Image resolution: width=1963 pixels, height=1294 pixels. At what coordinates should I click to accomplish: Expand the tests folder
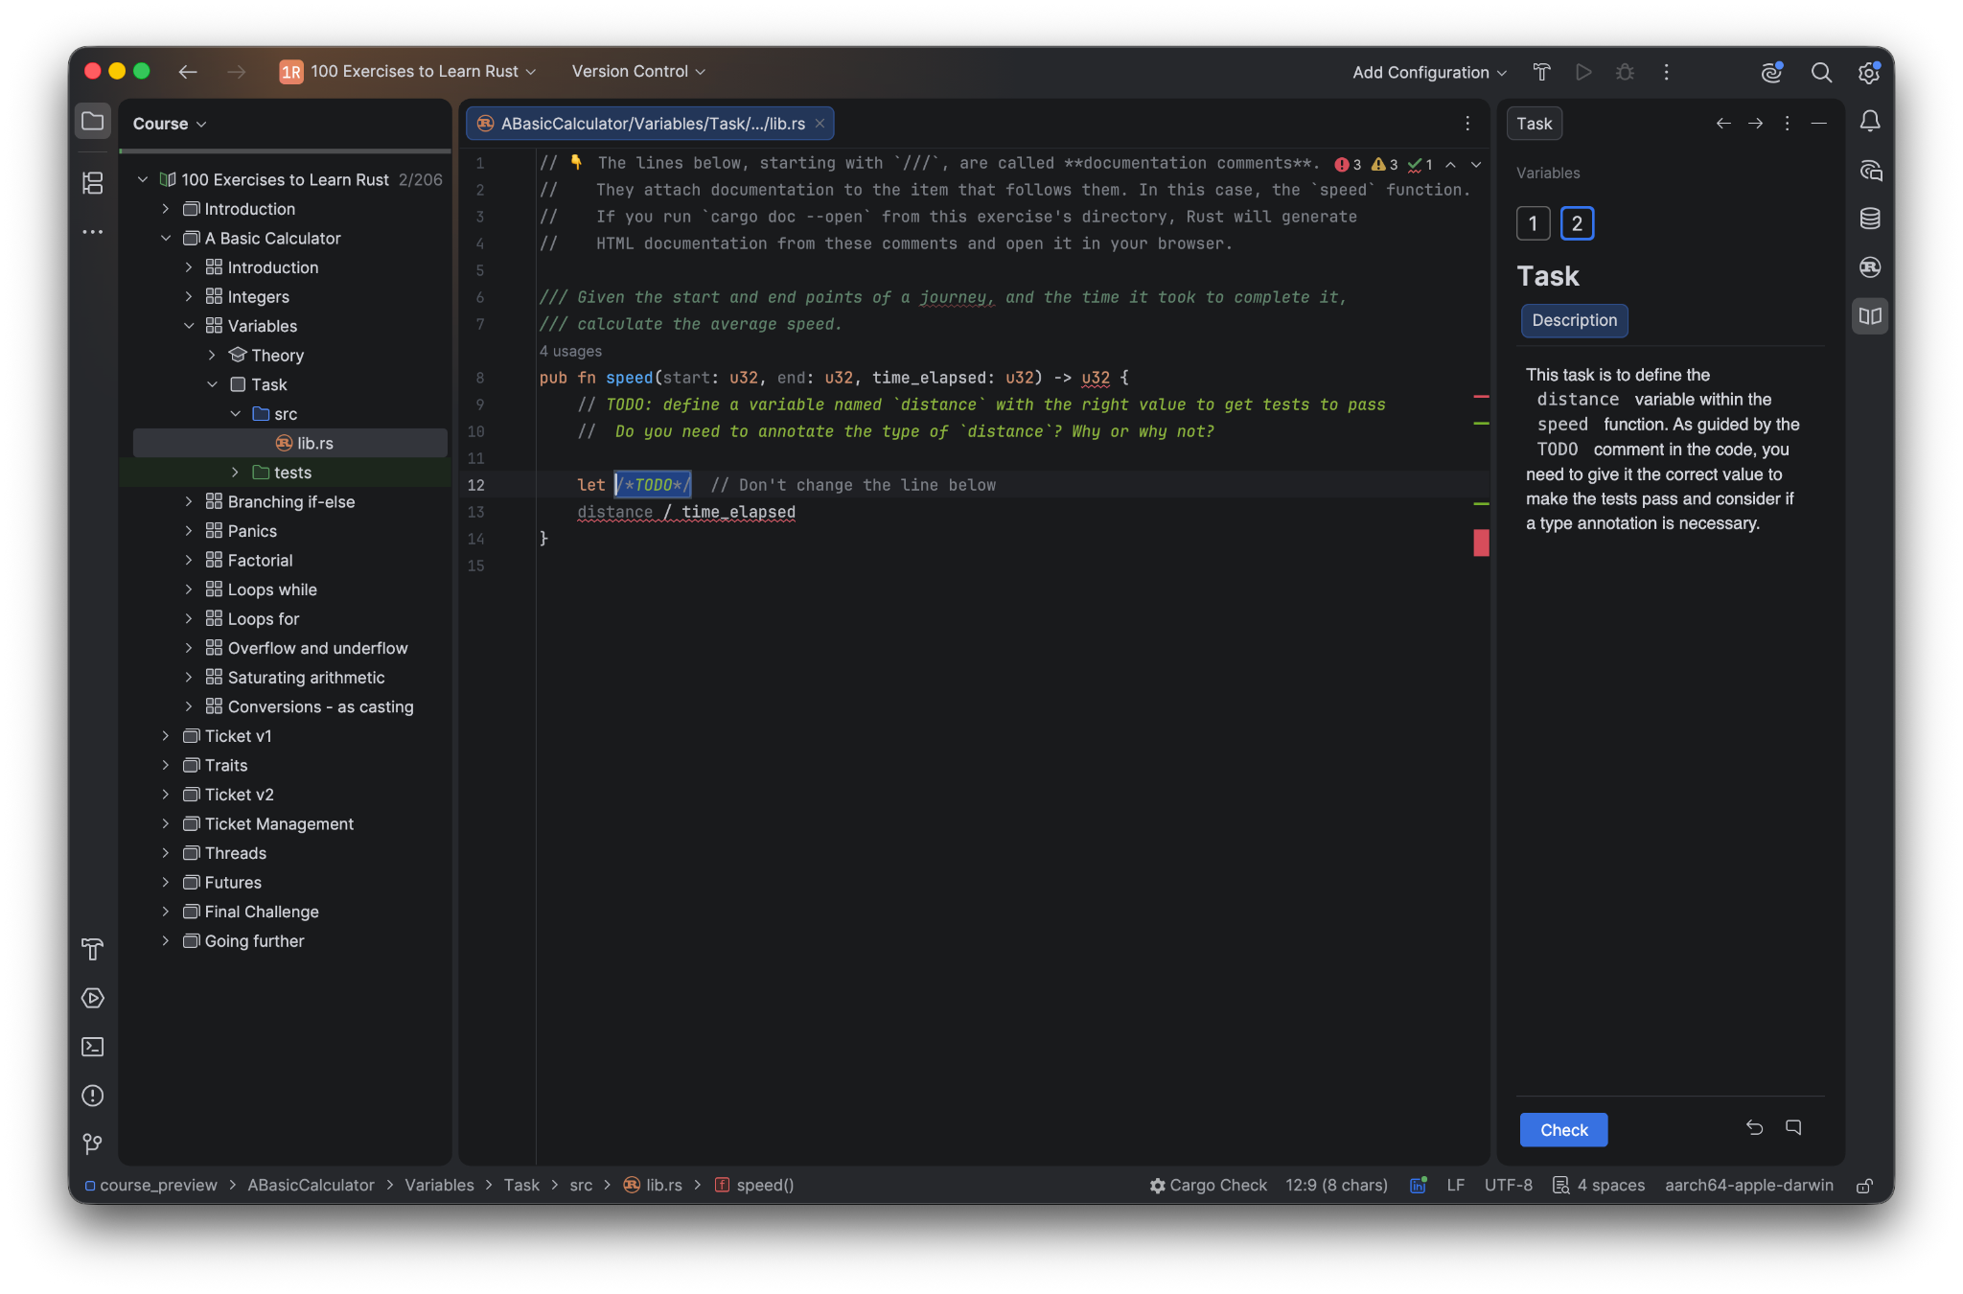coord(236,473)
